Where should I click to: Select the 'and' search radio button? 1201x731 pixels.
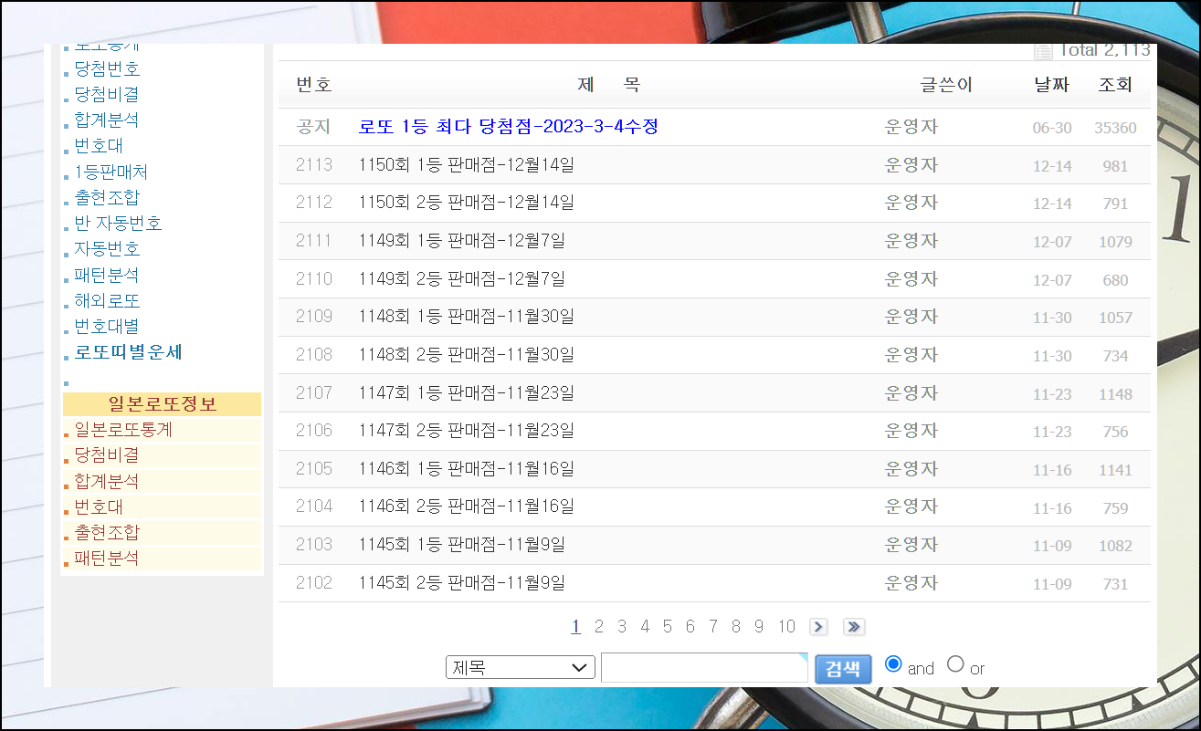click(894, 663)
